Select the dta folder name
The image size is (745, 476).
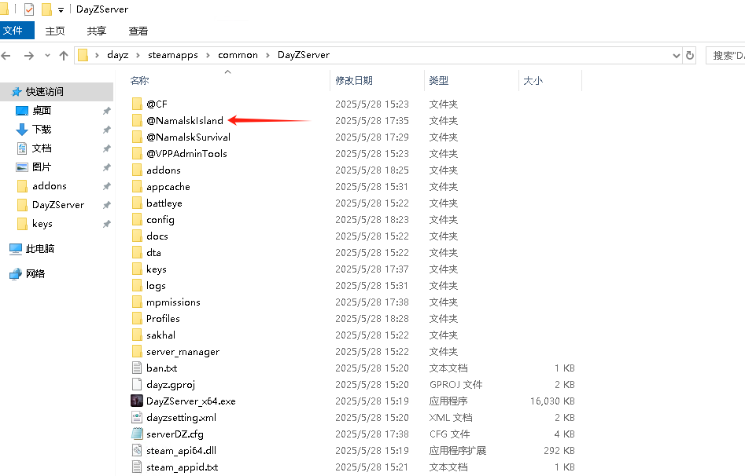point(153,253)
